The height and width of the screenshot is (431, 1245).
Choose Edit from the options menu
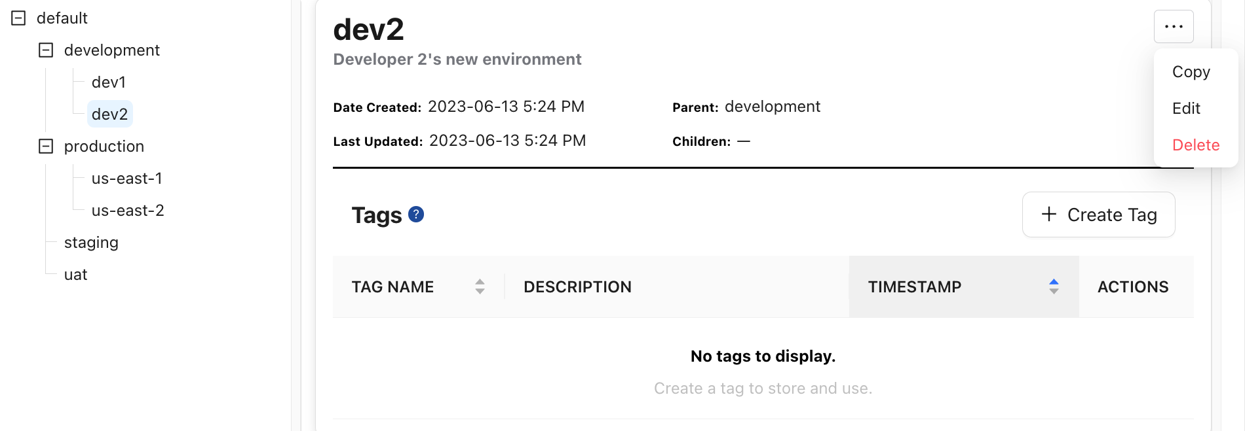pos(1186,109)
